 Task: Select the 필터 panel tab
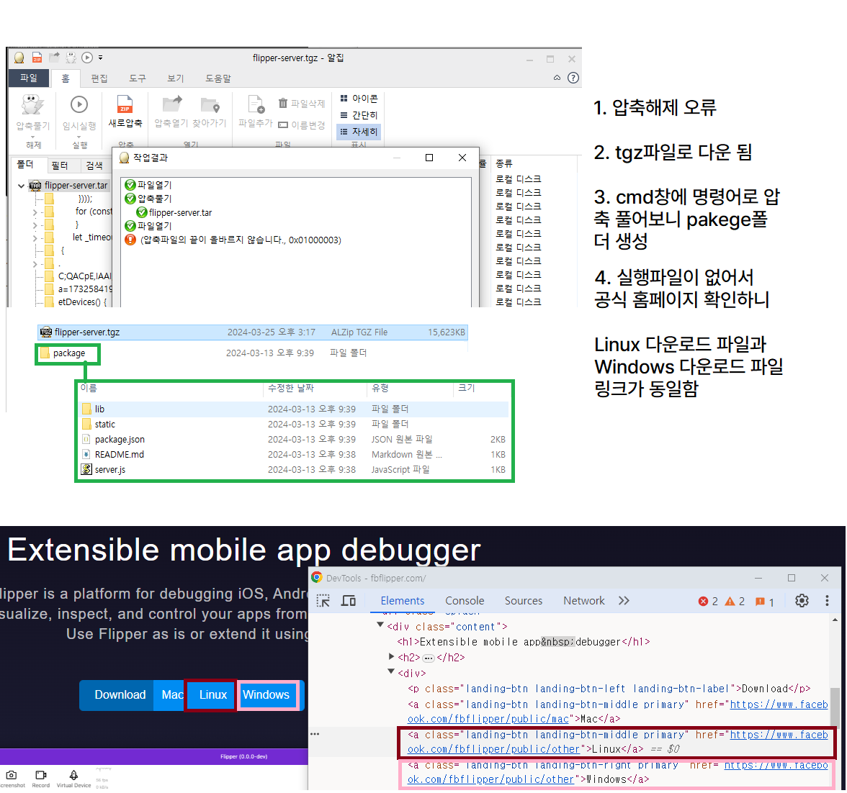59,166
